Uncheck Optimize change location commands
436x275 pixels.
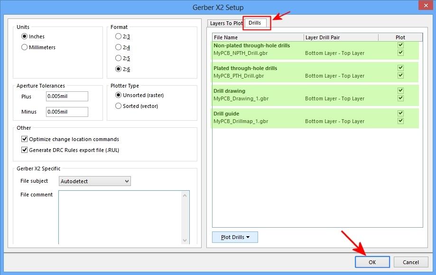(x=25, y=139)
